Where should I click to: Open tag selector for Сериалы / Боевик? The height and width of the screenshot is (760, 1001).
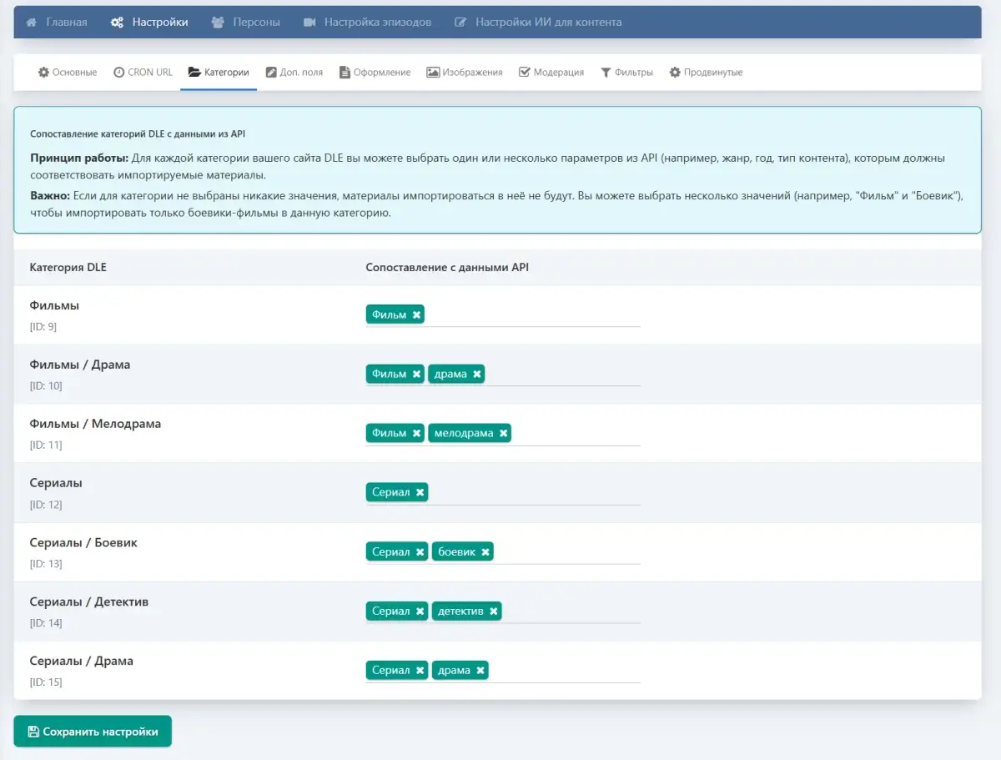tap(567, 551)
